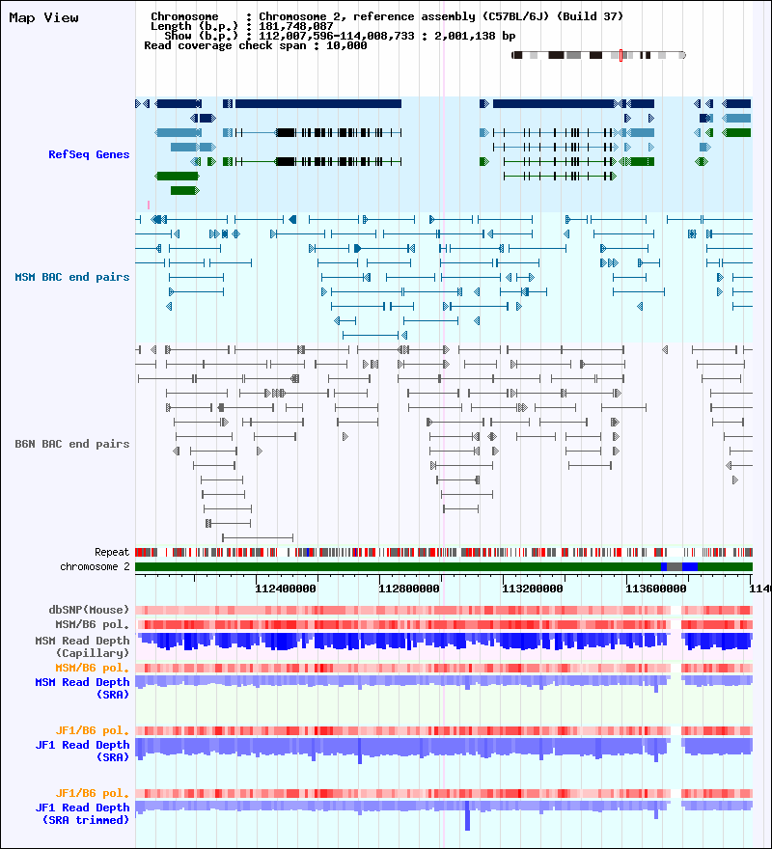Click the MSM Read Depth (SRA) histogram
Viewport: 772px width, 849px height.
pos(444,683)
